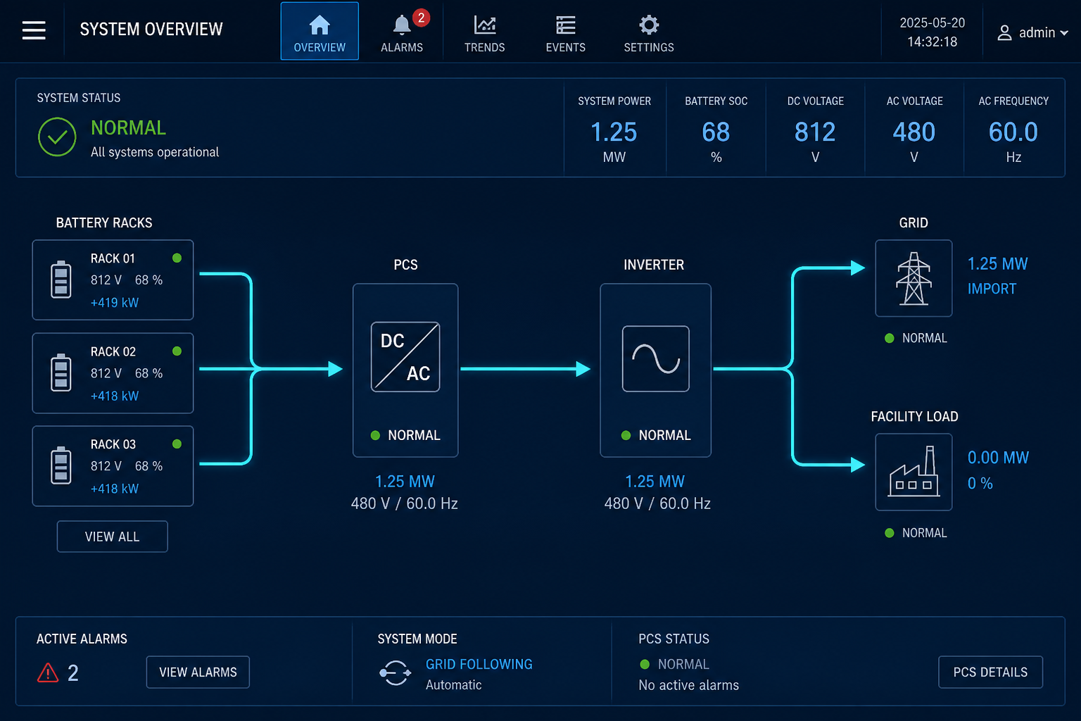This screenshot has height=721, width=1081.
Task: Click the system mode grid-following icon
Action: coord(396,673)
